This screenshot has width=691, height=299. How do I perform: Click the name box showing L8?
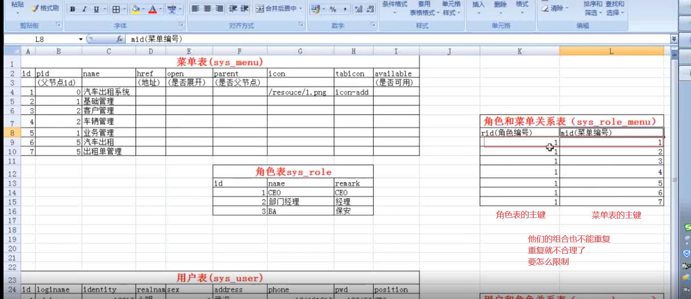[x=40, y=39]
